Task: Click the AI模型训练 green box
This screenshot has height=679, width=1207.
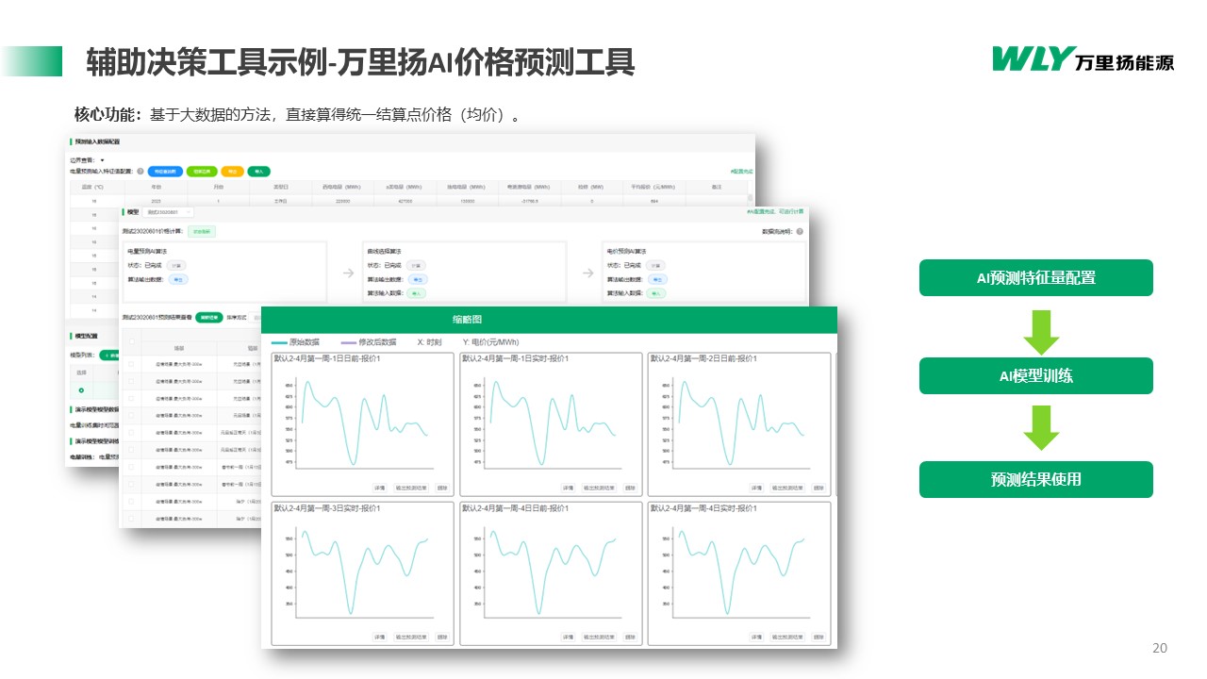Action: pos(1035,375)
